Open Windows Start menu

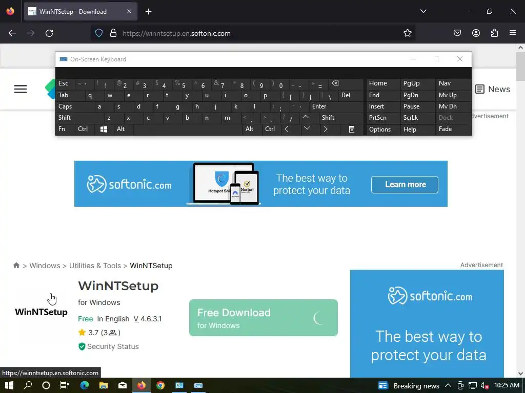(9, 385)
